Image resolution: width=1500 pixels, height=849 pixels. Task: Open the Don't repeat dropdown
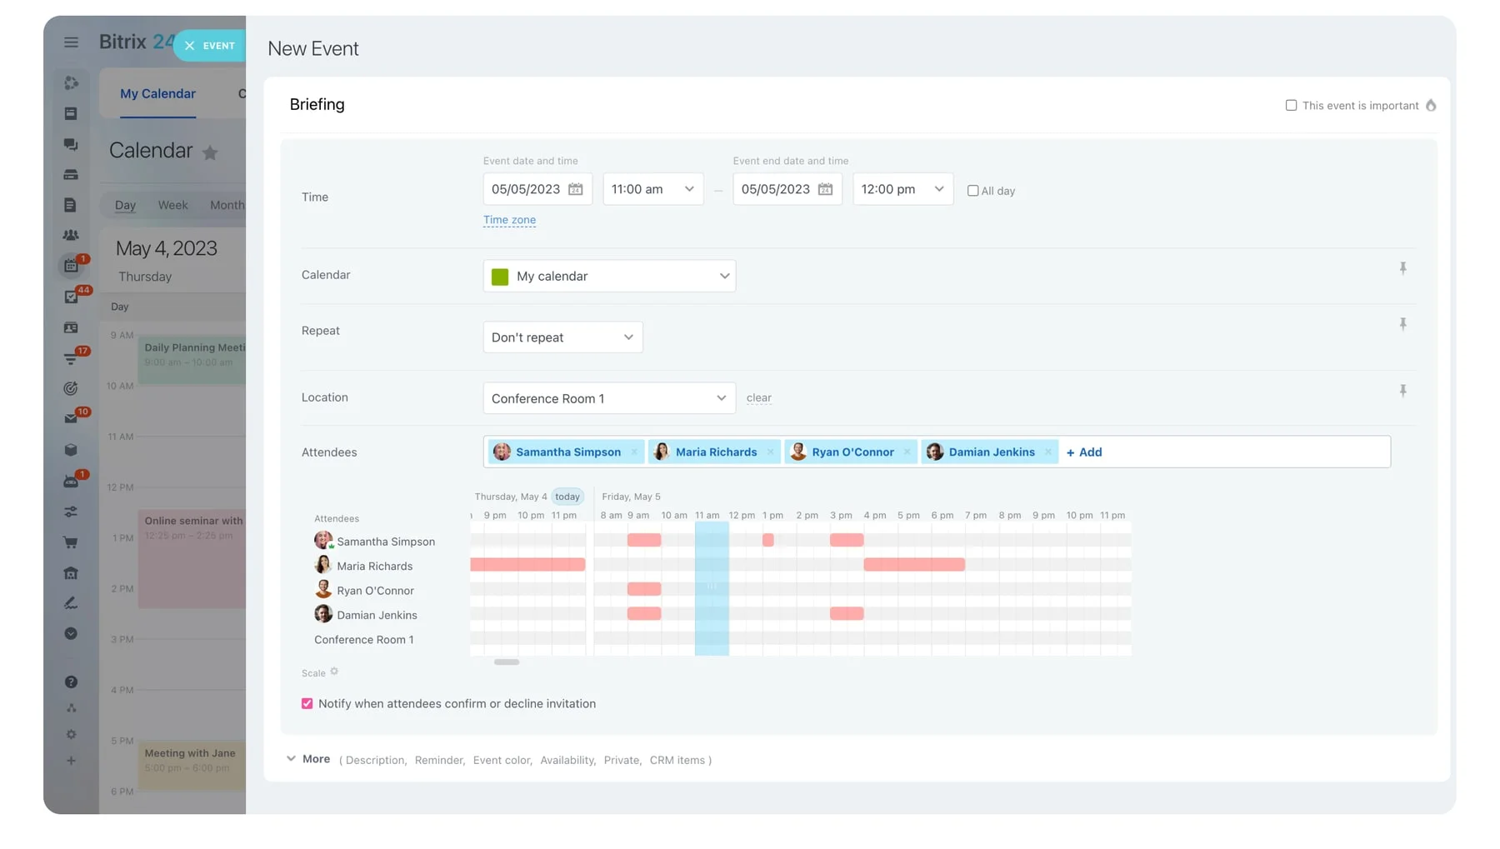click(x=562, y=337)
